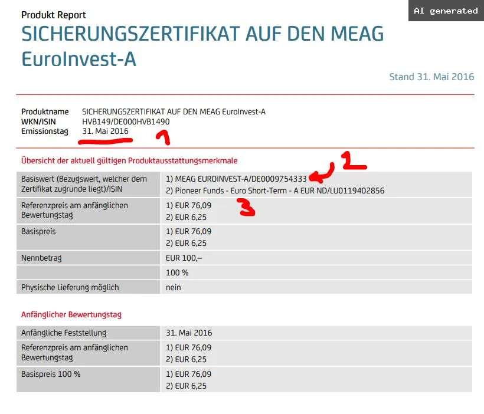Select '1) EUR 76,09' in the Basispreis 100 % row
Screen dimensions: 484x414
[x=189, y=374]
